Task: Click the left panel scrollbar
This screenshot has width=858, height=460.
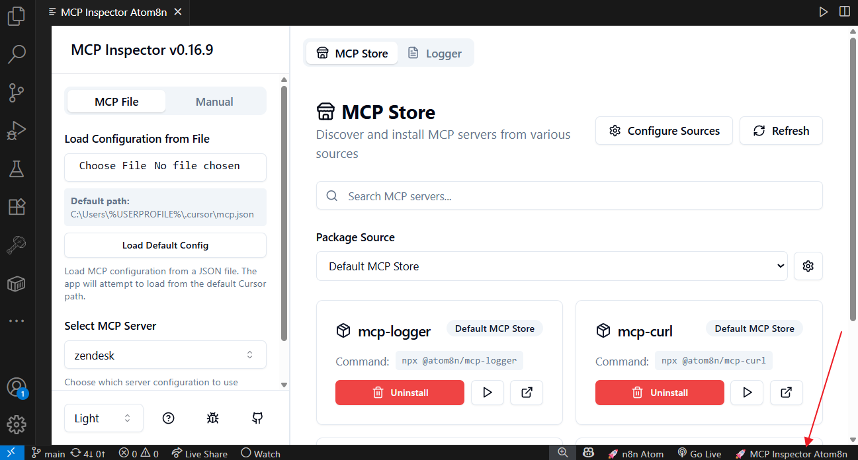Action: click(284, 213)
